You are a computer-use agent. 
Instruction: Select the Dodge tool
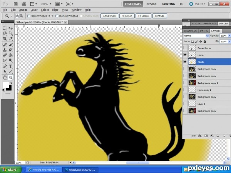(x=11, y=60)
